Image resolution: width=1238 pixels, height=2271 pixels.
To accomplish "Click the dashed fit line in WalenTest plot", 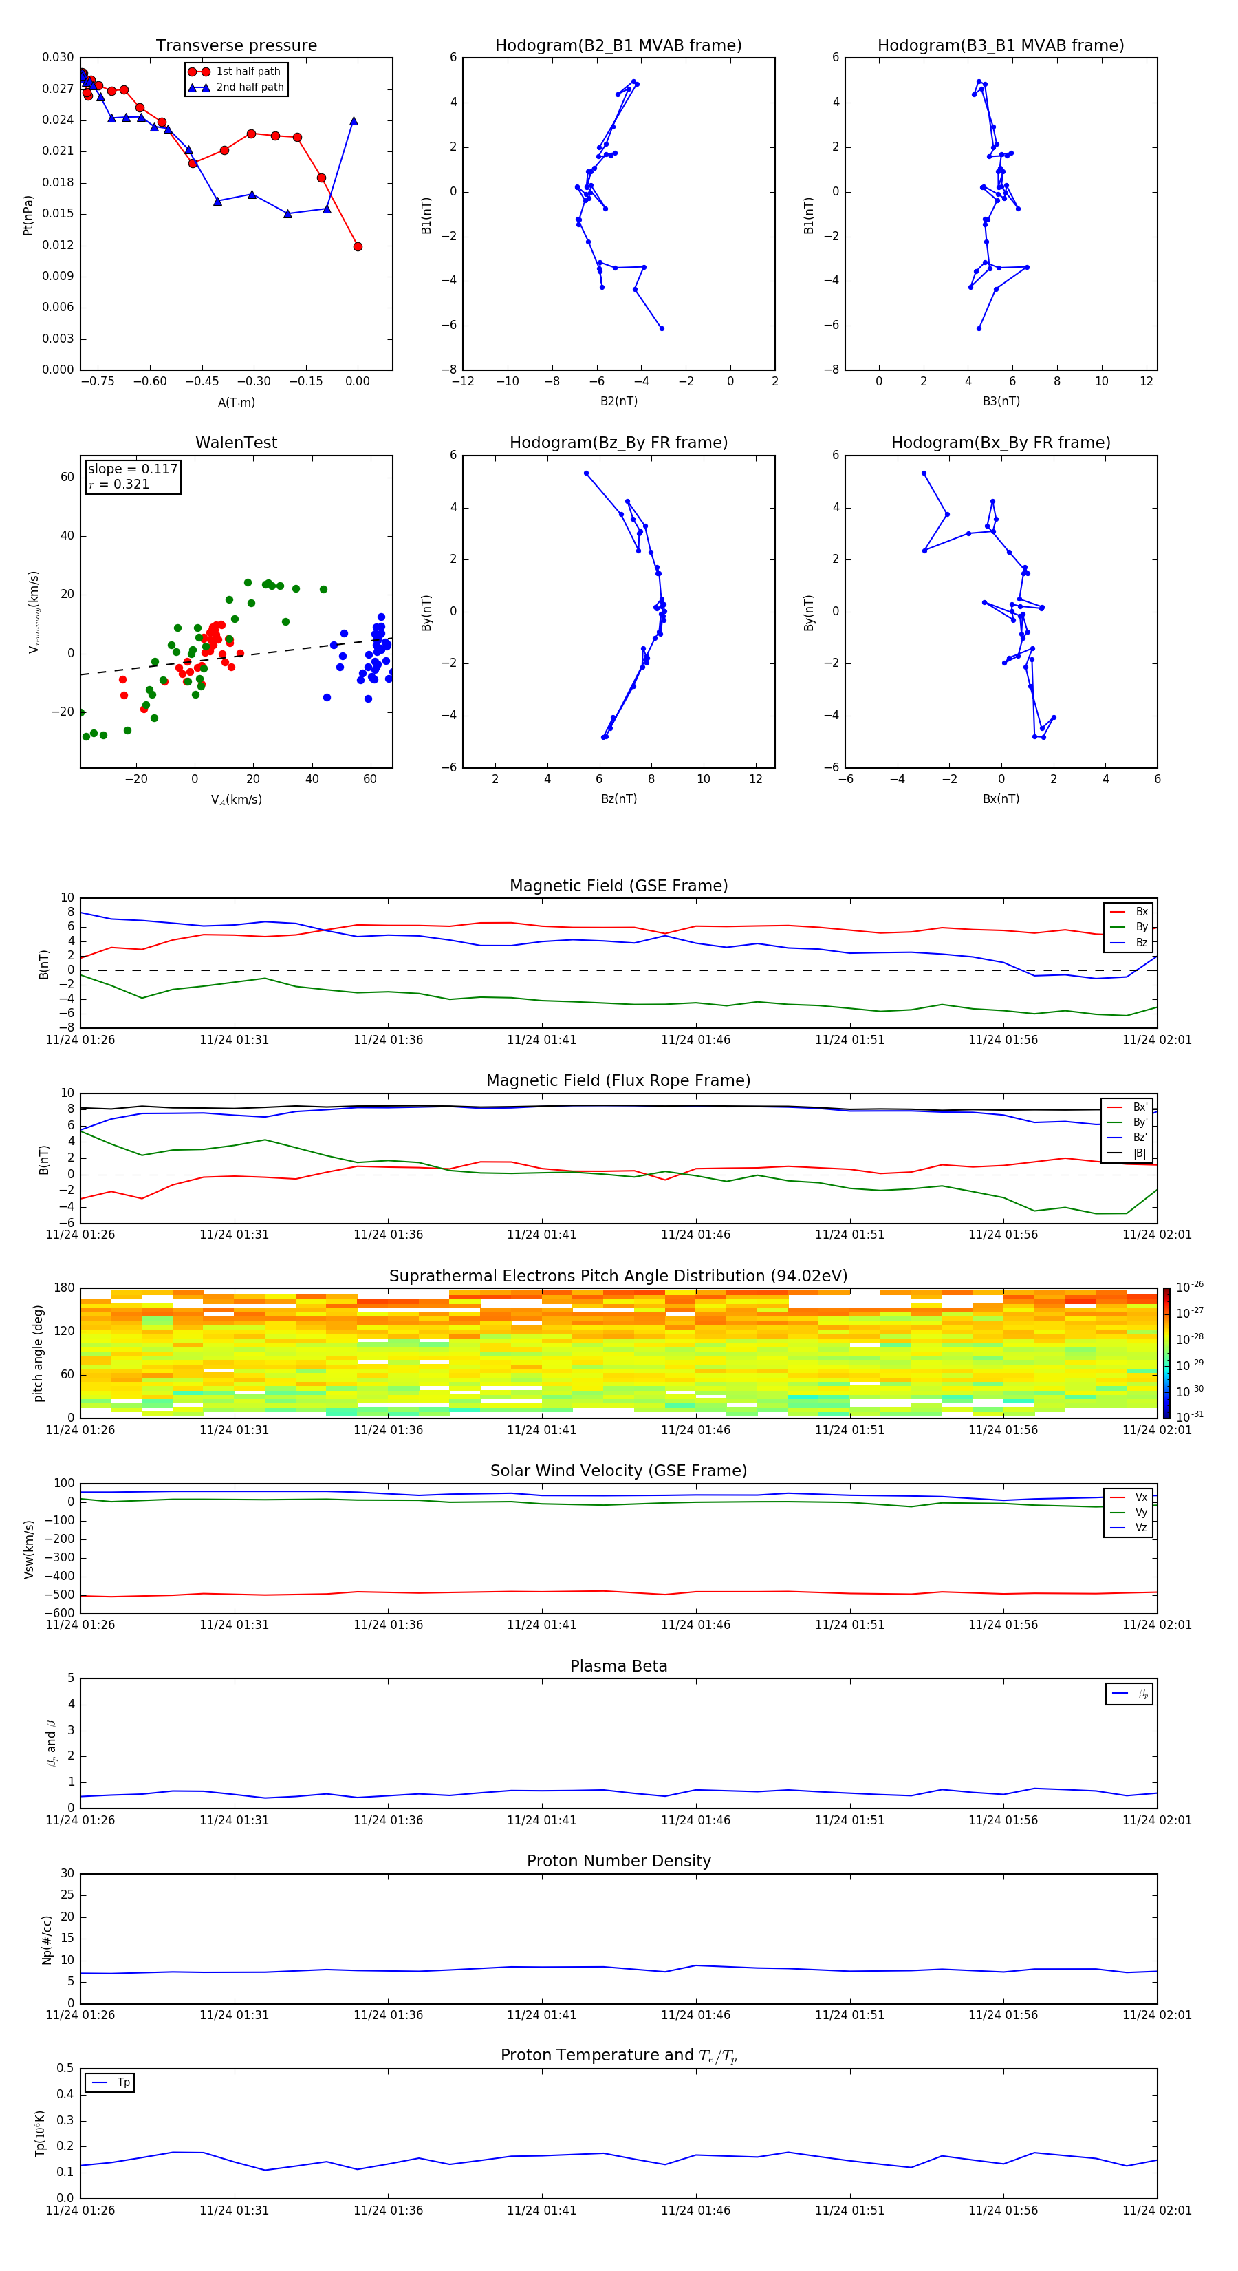I will pyautogui.click(x=236, y=657).
